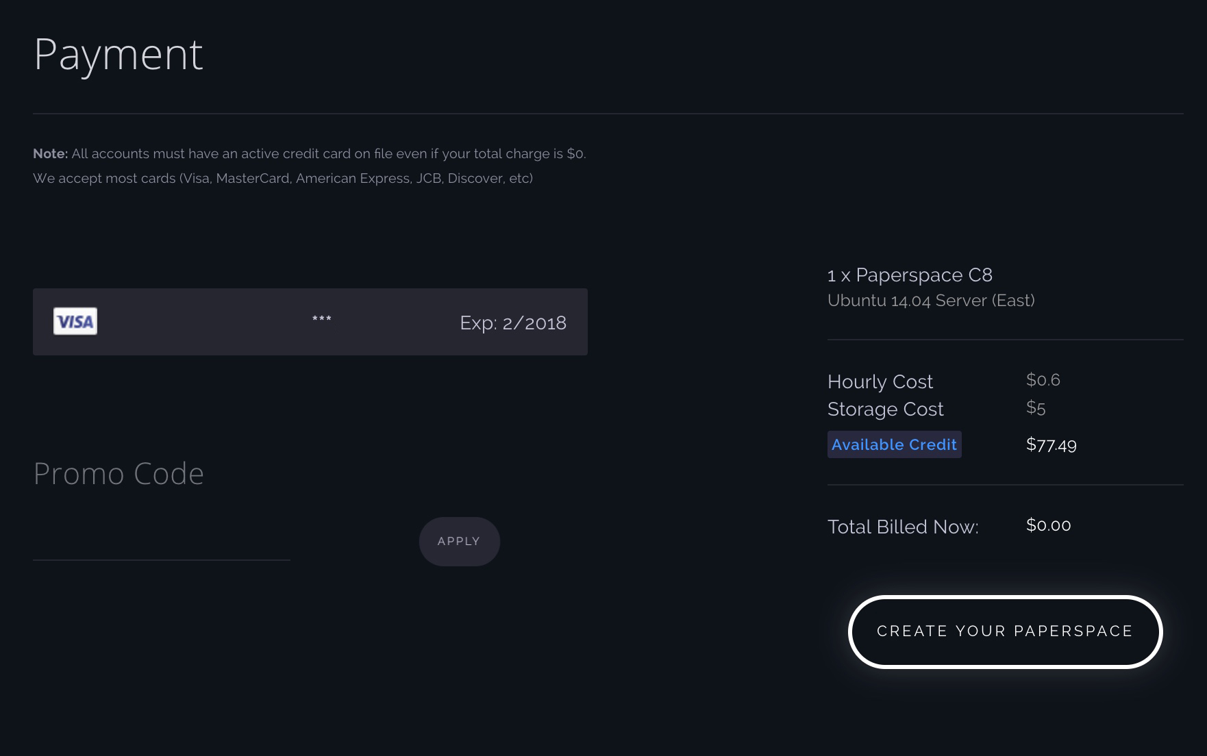This screenshot has height=756, width=1207.
Task: Click the Payment page heading
Action: coord(118,55)
